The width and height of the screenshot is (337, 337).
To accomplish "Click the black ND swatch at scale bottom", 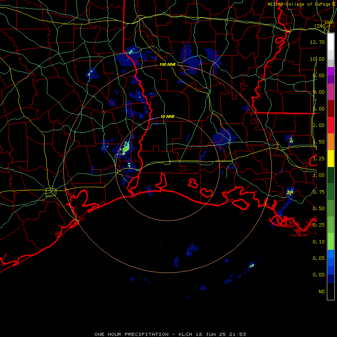I will point(331,291).
